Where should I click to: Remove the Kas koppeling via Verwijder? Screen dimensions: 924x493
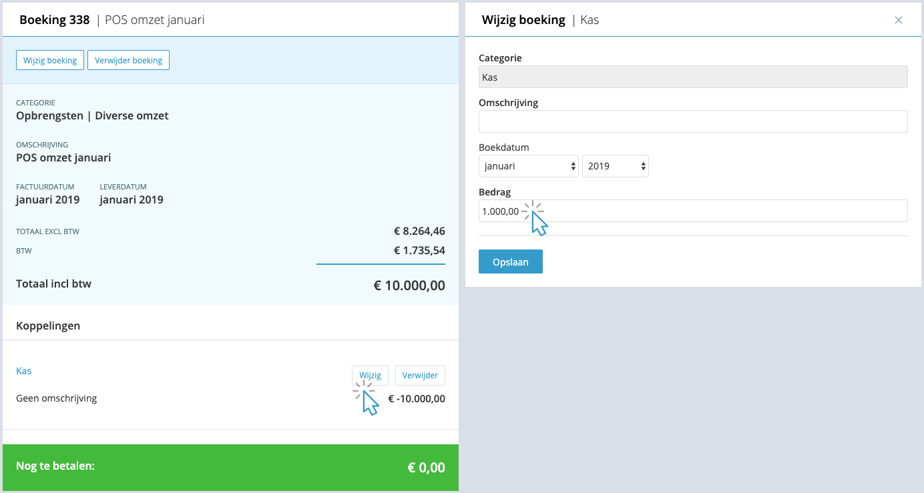coord(420,376)
